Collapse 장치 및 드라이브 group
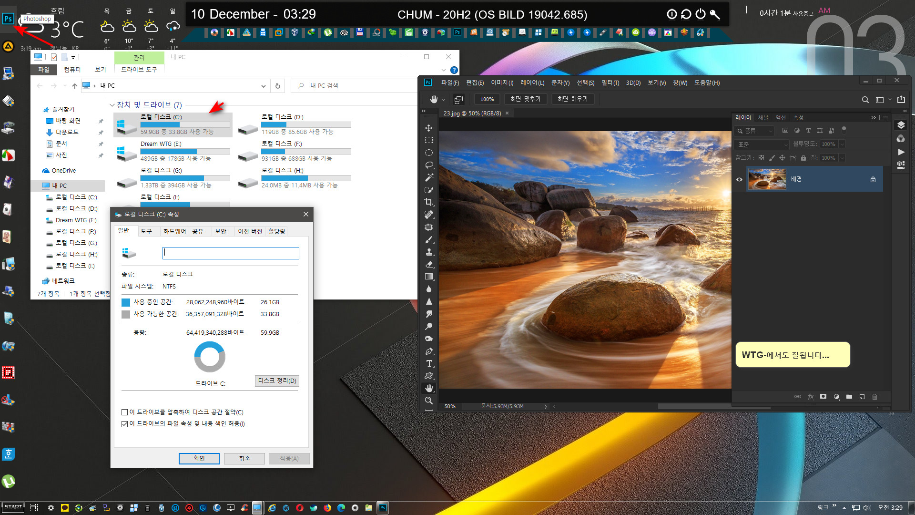 112,105
